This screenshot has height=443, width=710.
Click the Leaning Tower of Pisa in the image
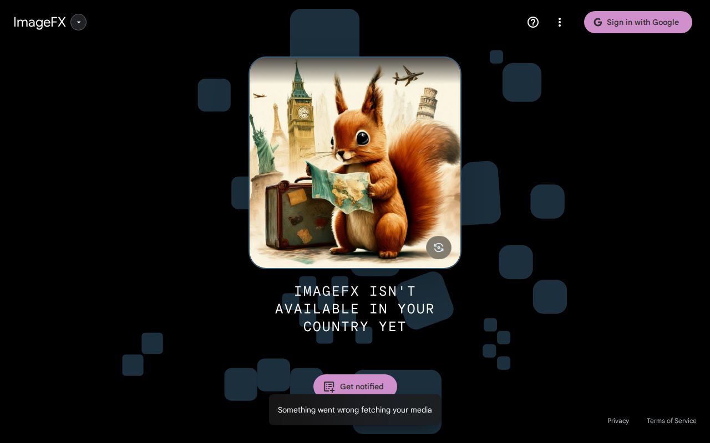pyautogui.click(x=427, y=104)
